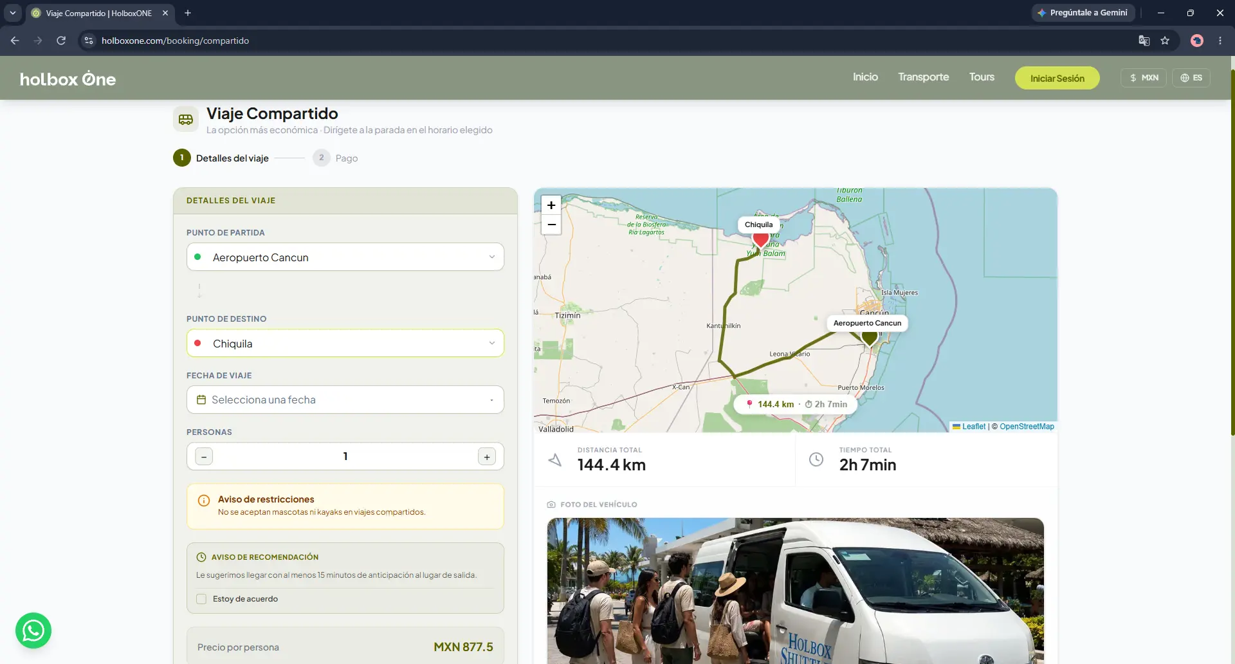Click the MXN 877.5 price text
The width and height of the screenshot is (1235, 664).
point(463,647)
